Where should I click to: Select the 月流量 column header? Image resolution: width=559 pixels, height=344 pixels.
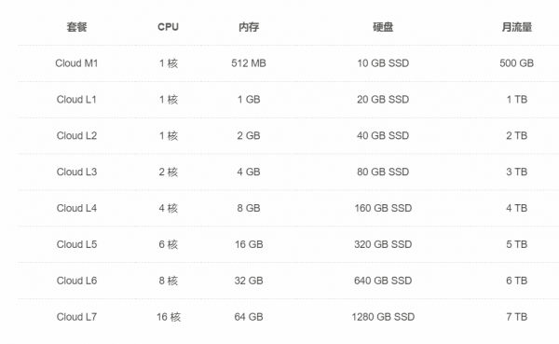516,27
